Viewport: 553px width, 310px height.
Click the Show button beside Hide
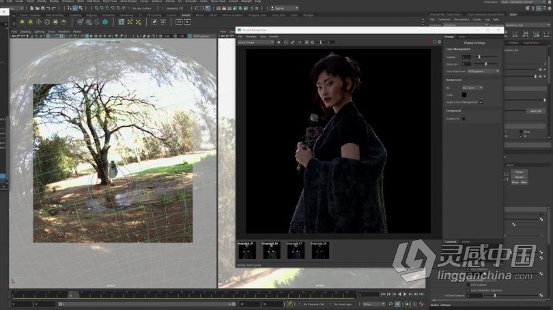coord(515,183)
